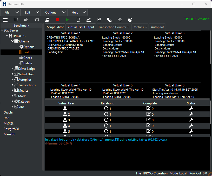Switch to the Script Editor tab

[x=55, y=27]
